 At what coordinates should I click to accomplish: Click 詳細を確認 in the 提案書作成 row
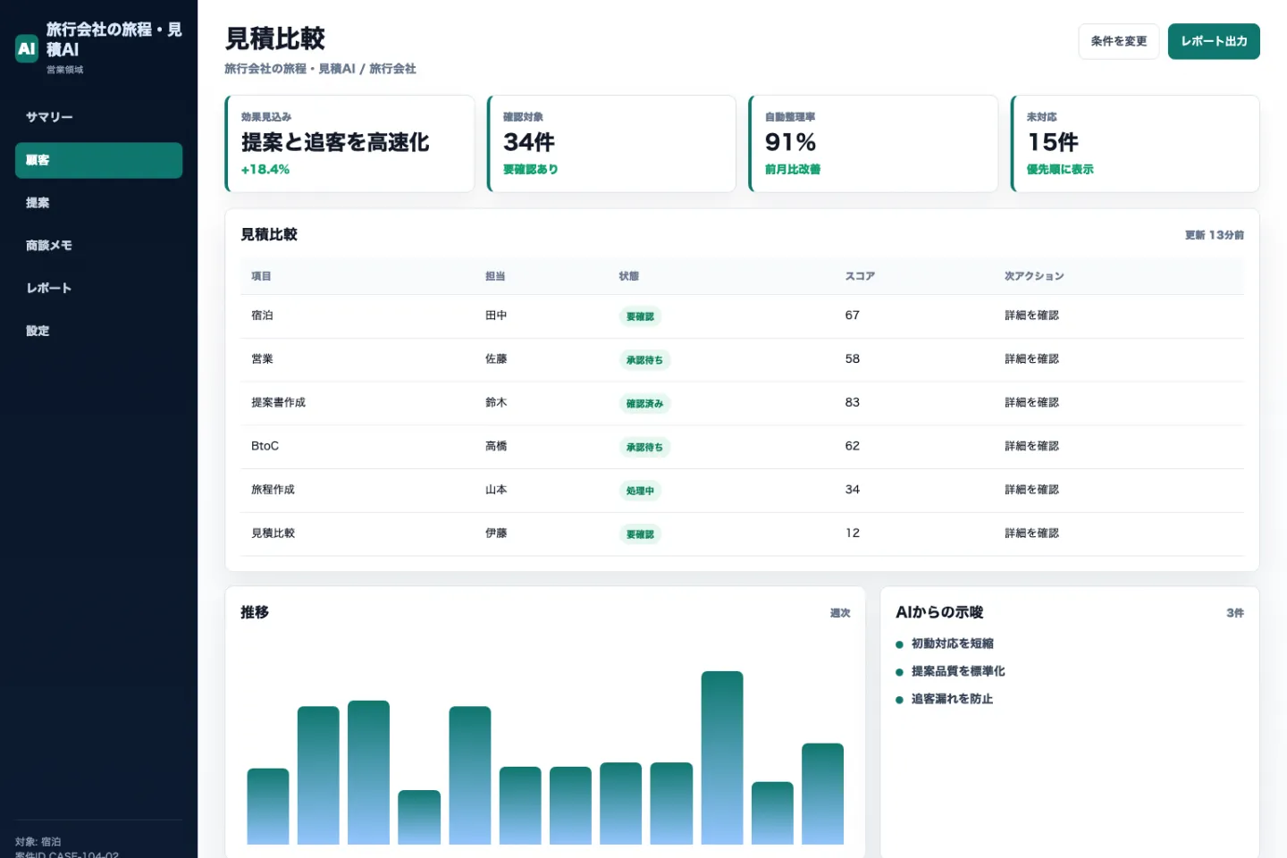pos(1031,402)
